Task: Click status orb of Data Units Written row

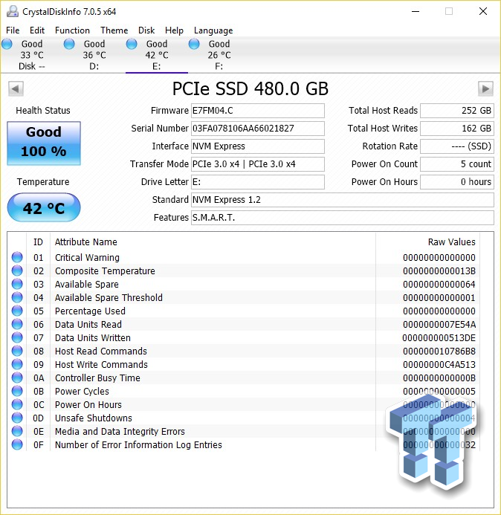Action: (17, 337)
